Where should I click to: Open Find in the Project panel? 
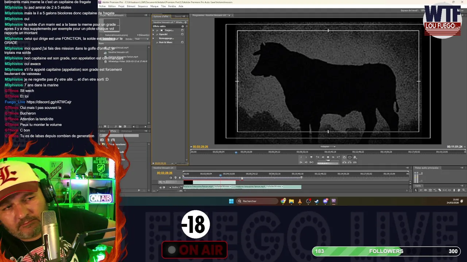click(x=116, y=127)
